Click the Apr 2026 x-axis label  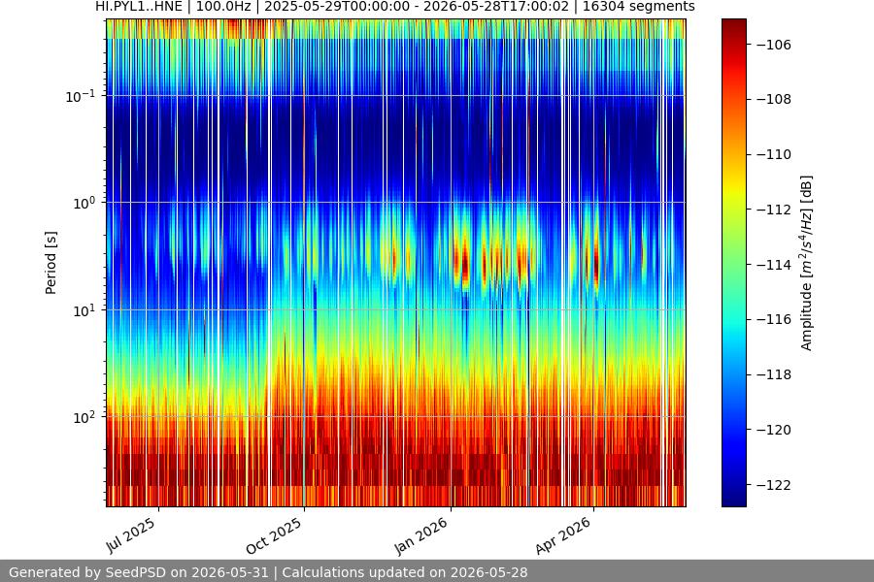click(x=563, y=535)
